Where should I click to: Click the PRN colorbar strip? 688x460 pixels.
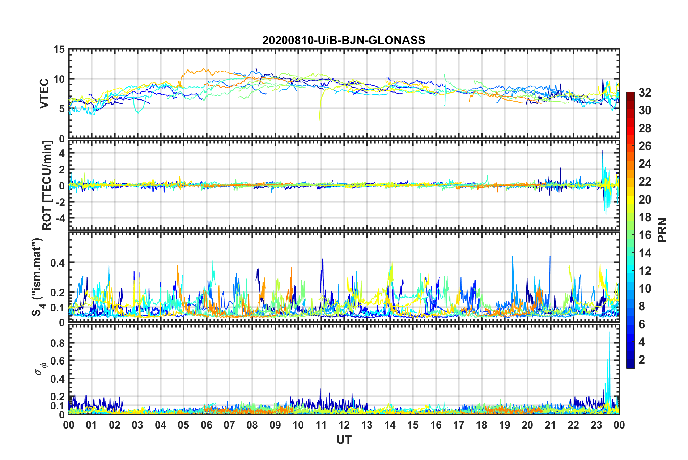630,230
